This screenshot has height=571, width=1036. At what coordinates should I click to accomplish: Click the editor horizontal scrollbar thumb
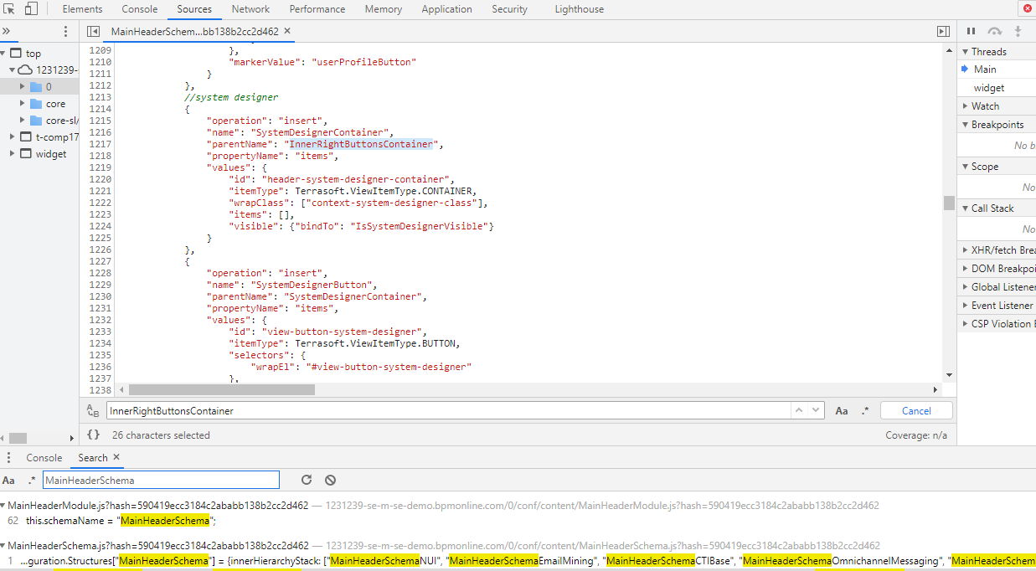click(222, 389)
